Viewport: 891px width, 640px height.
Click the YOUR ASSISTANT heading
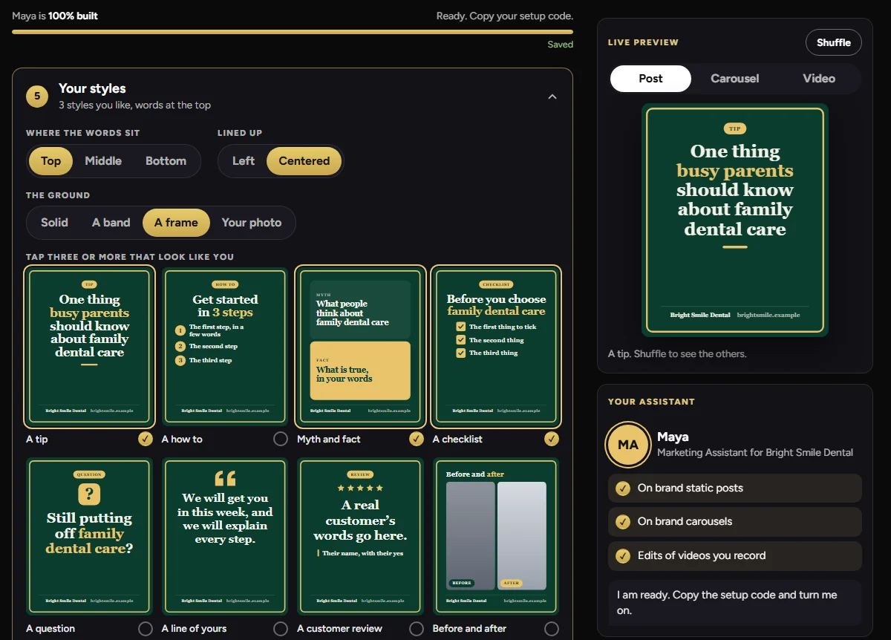(651, 402)
